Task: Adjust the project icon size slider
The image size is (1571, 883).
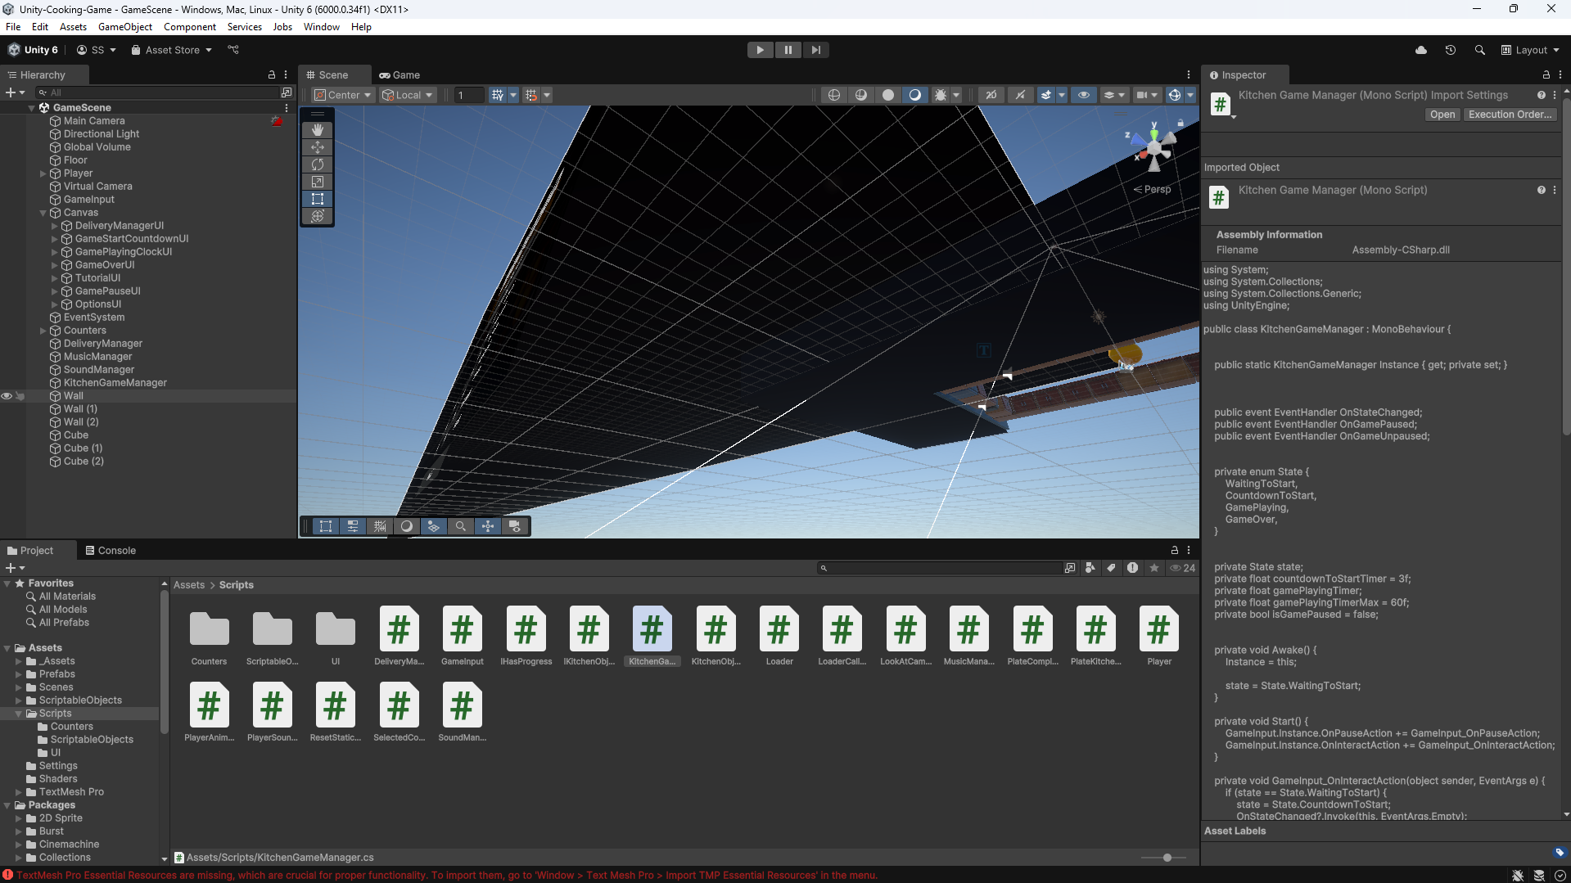Action: (1167, 858)
